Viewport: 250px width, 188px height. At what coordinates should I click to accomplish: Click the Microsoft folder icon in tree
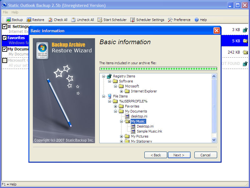click(121, 86)
